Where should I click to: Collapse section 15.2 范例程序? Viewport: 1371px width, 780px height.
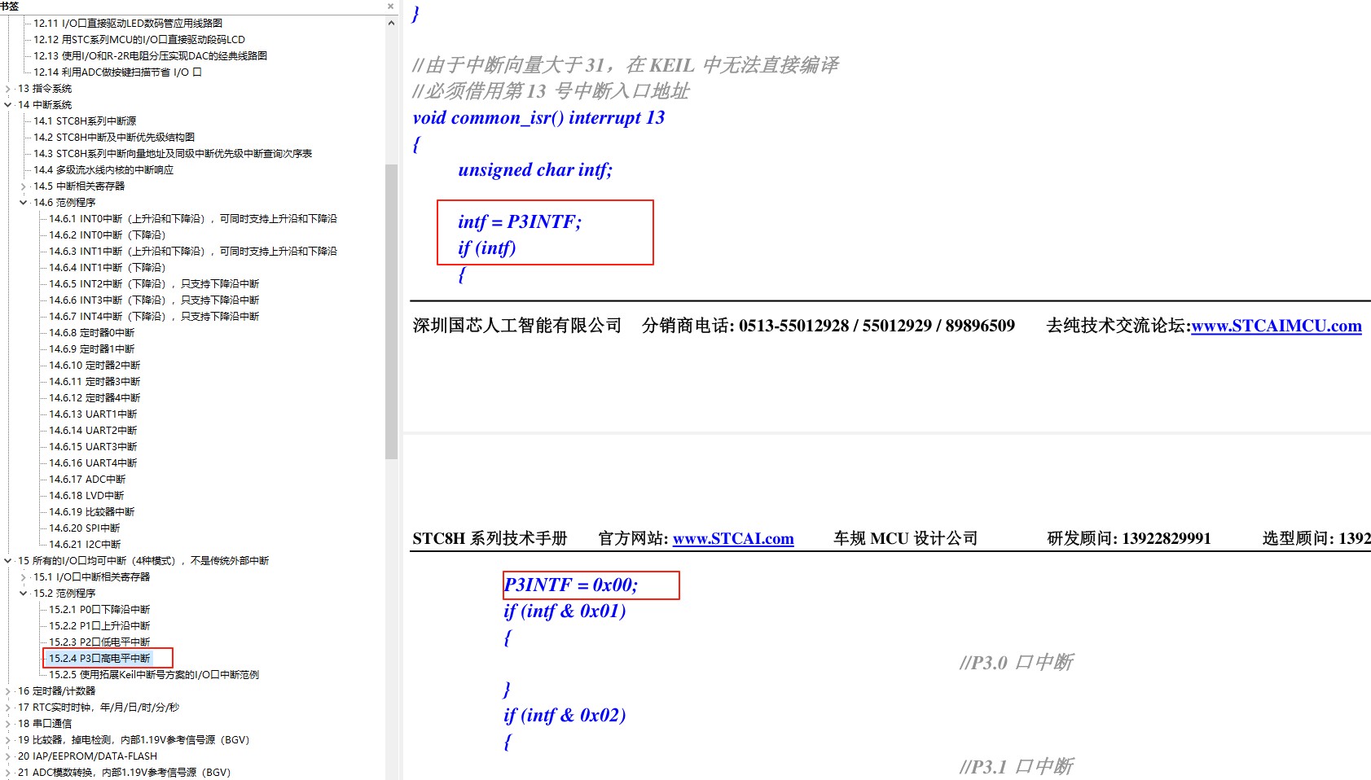pos(24,594)
